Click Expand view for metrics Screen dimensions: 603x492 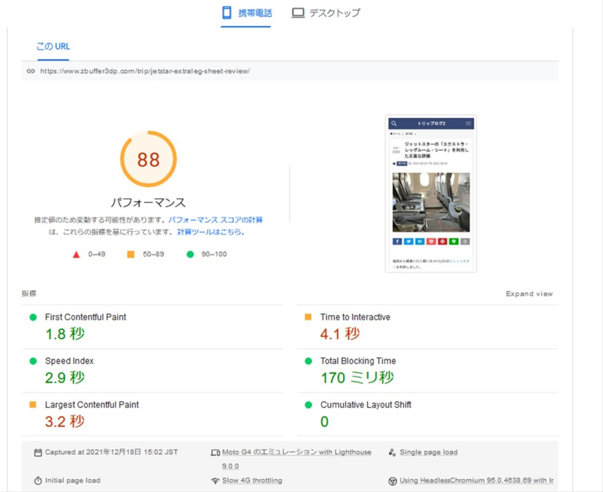[529, 293]
